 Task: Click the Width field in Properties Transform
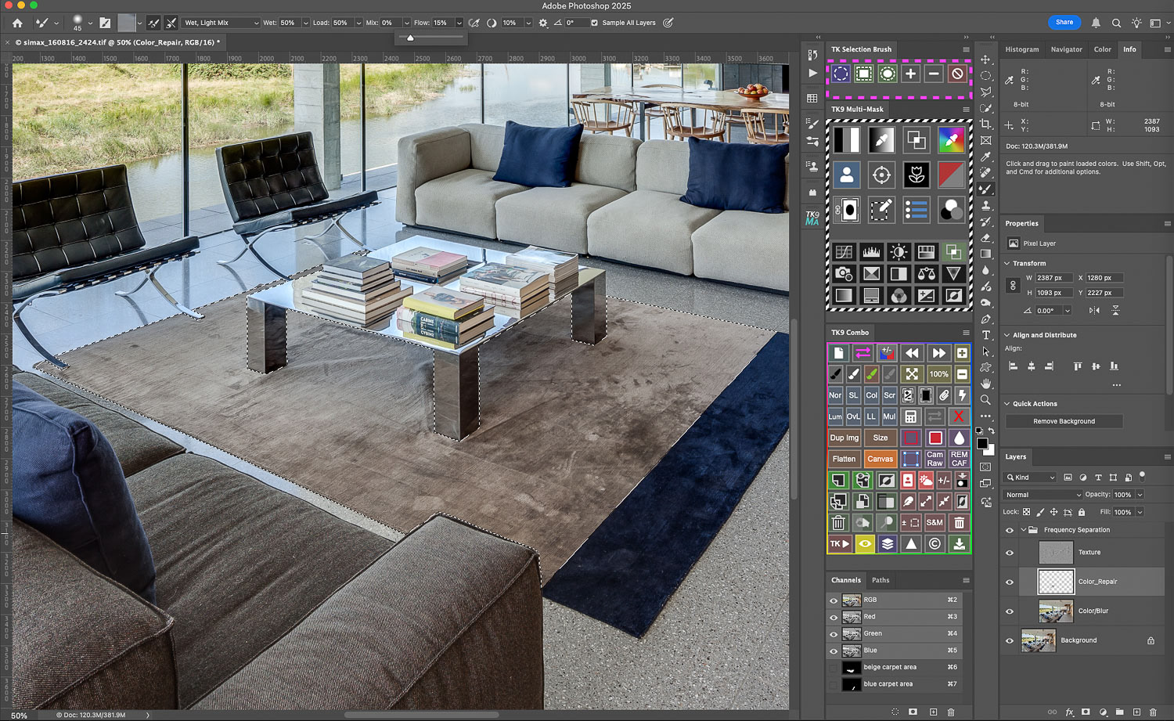coord(1053,278)
